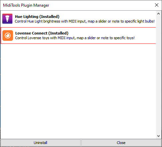The width and height of the screenshot is (162, 147).
Task: Click blank space right of Lovense title
Action: point(111,33)
